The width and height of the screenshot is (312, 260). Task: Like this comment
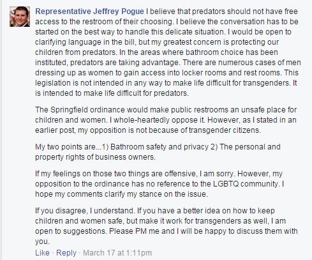tap(42, 253)
